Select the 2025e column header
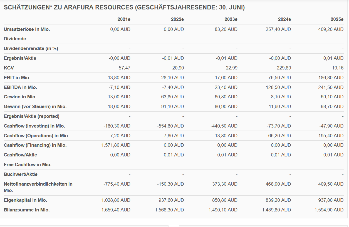This screenshot has height=227, width=349. [x=338, y=19]
